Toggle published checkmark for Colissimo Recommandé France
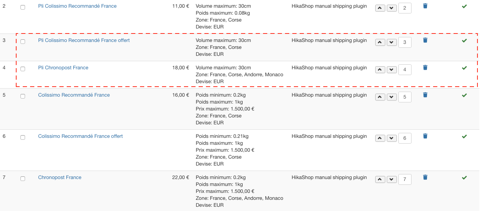 464,95
